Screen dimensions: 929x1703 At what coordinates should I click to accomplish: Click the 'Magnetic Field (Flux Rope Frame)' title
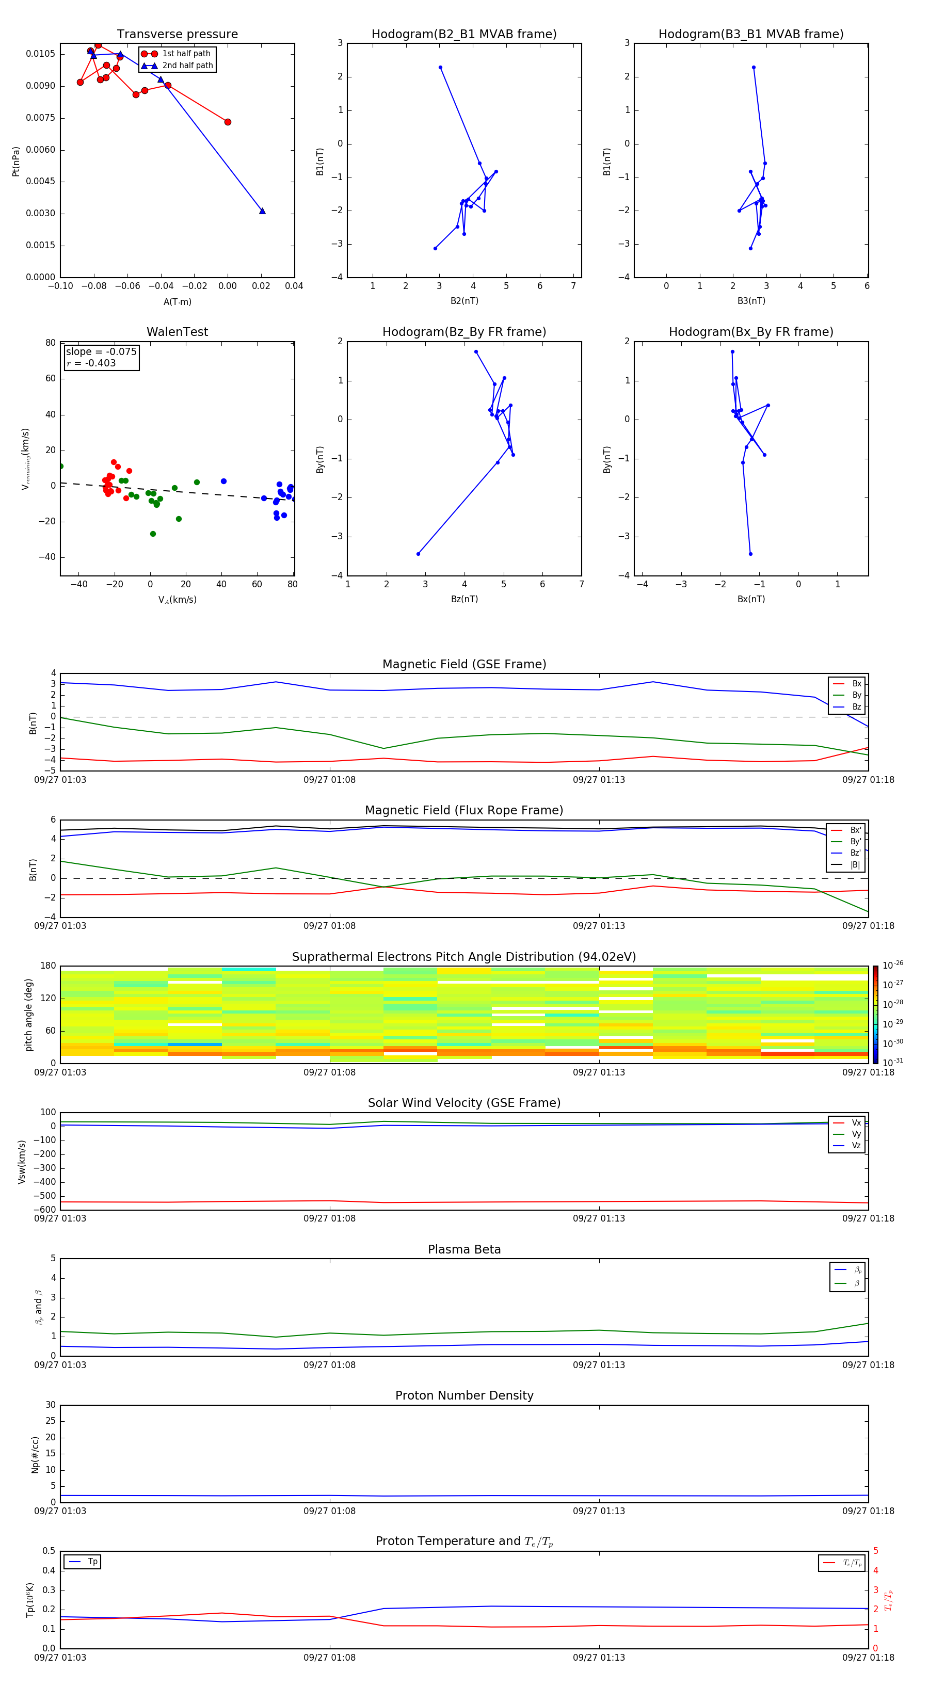(x=464, y=811)
